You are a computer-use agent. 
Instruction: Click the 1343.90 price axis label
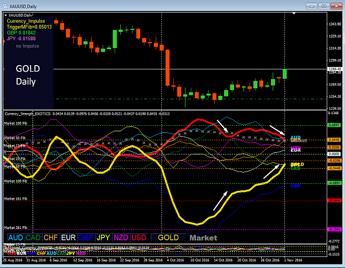pos(335,24)
